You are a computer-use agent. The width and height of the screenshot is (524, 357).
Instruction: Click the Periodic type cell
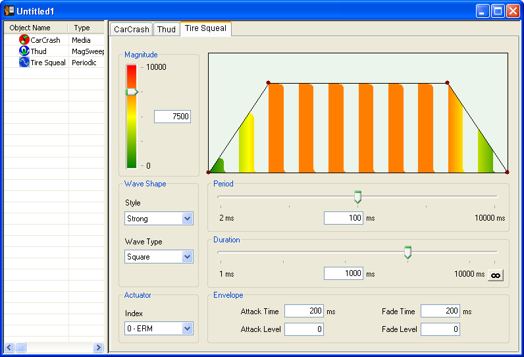coord(84,63)
